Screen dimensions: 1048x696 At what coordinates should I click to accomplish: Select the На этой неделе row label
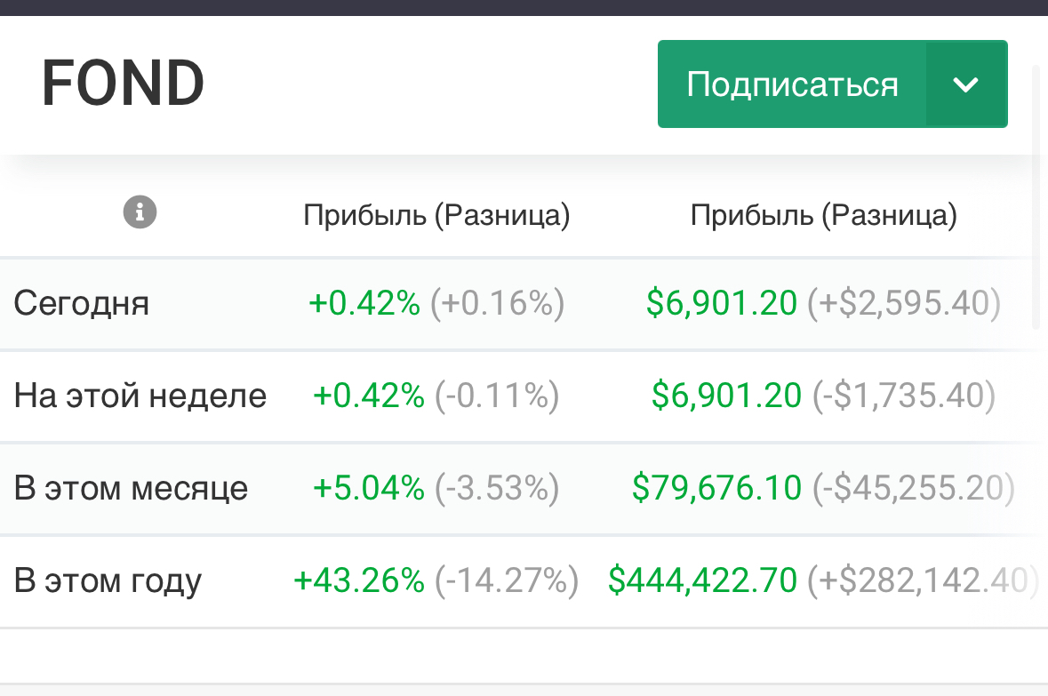coord(140,396)
